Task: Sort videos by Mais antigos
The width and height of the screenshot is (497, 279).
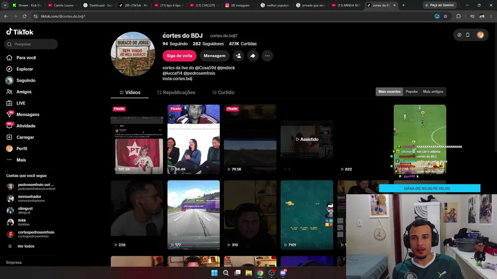Action: click(433, 91)
